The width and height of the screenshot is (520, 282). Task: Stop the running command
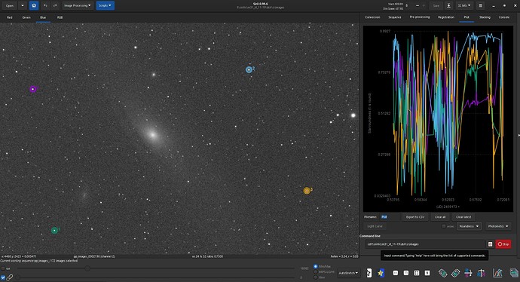pyautogui.click(x=503, y=244)
